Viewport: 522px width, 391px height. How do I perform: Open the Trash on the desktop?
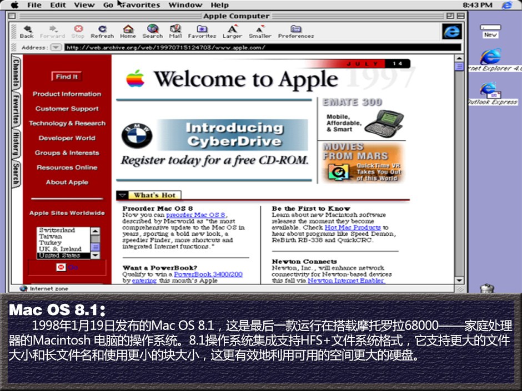(x=487, y=288)
